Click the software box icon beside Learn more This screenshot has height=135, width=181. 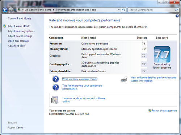pyautogui.click(x=55, y=100)
